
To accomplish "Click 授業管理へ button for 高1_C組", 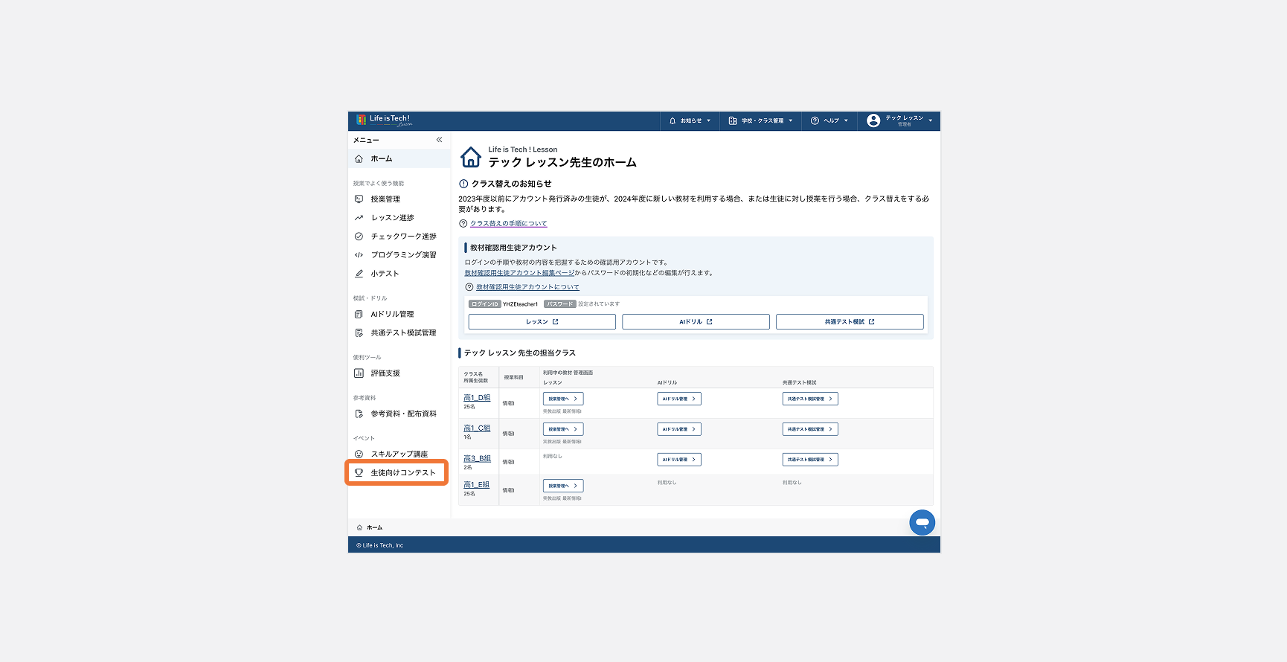I will [563, 429].
